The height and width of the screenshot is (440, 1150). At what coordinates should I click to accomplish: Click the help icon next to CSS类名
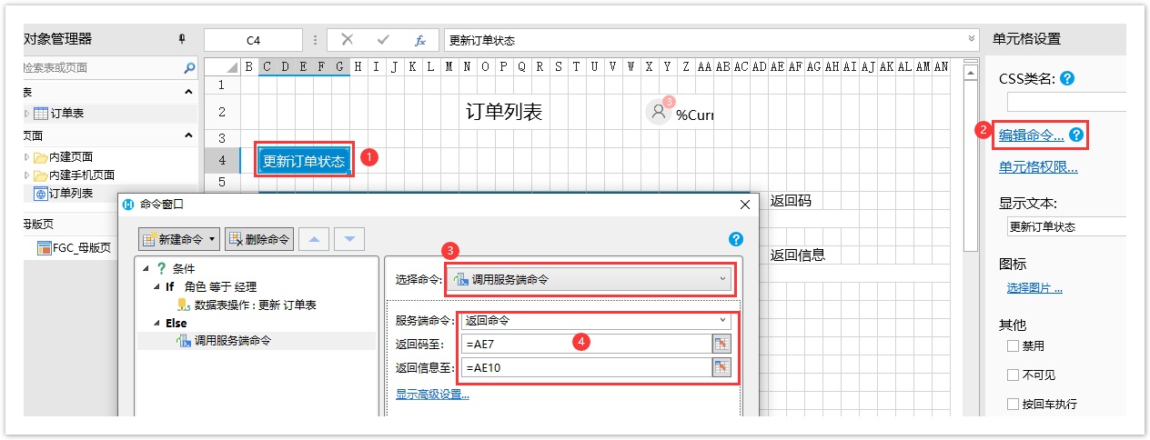click(x=1068, y=79)
